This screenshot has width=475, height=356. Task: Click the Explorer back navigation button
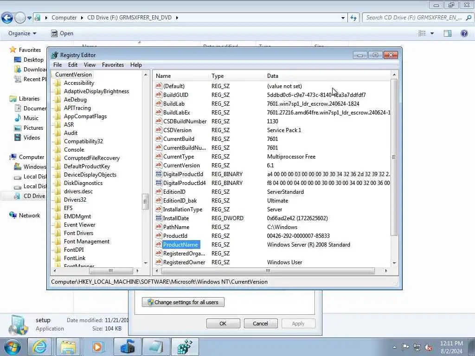tap(7, 18)
